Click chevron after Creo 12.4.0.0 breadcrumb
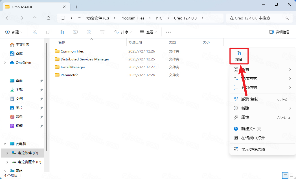The height and width of the screenshot is (179, 296). pyautogui.click(x=203, y=18)
